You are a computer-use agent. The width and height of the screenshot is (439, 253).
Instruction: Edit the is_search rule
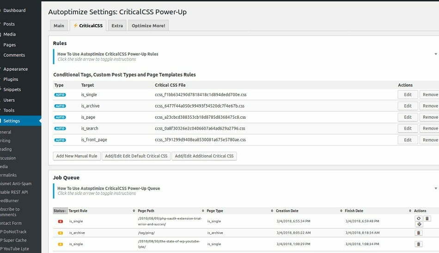[x=408, y=128]
